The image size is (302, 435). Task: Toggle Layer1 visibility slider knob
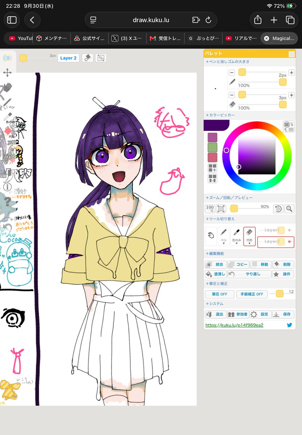click(x=281, y=230)
